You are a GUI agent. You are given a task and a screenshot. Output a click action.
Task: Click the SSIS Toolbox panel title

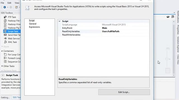[7, 13]
